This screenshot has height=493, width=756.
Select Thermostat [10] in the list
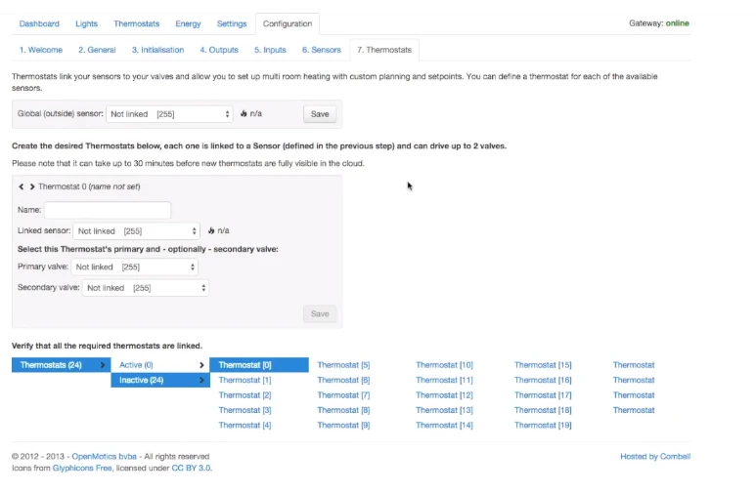[x=445, y=365]
